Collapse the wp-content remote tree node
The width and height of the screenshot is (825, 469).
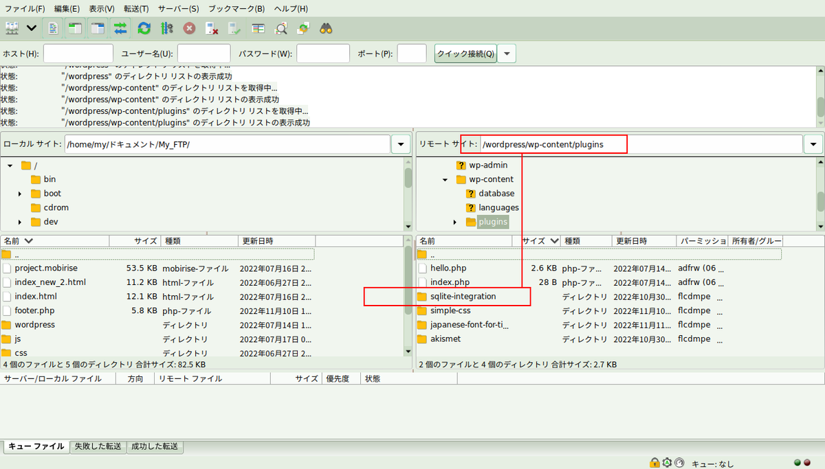tap(445, 180)
